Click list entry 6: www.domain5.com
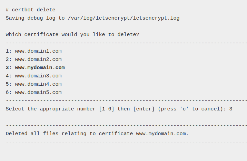The height and width of the screenshot is (161, 247). pos(34,92)
